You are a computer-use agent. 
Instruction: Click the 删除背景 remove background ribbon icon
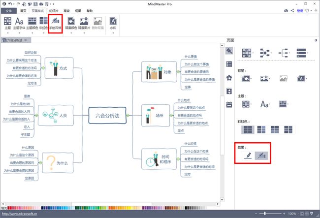pyautogui.click(x=98, y=22)
